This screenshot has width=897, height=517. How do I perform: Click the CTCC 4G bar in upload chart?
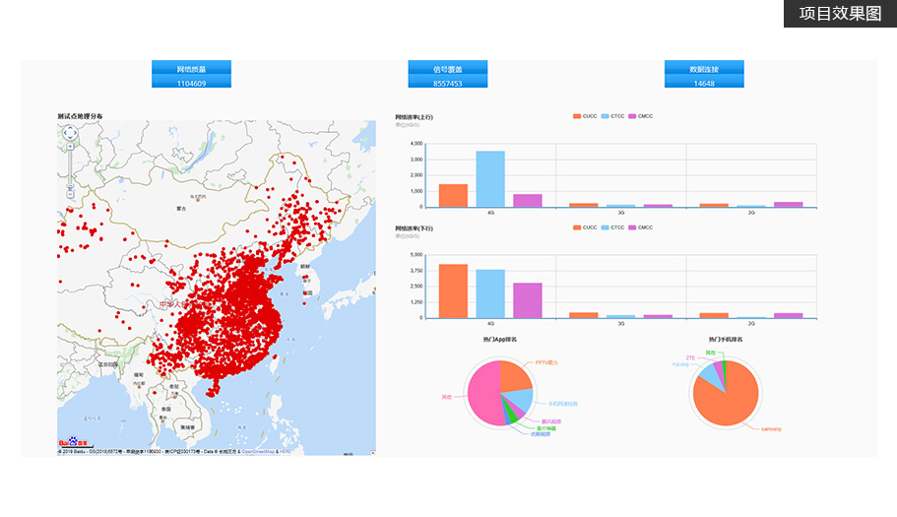(490, 179)
